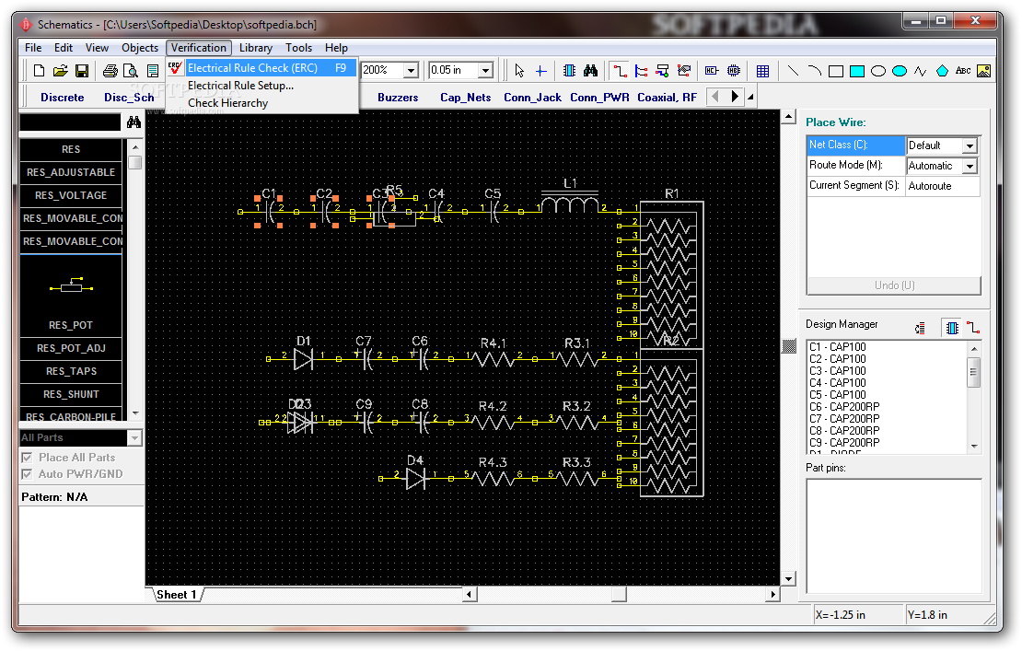Click the New document icon
The height and width of the screenshot is (651, 1022).
[x=39, y=70]
